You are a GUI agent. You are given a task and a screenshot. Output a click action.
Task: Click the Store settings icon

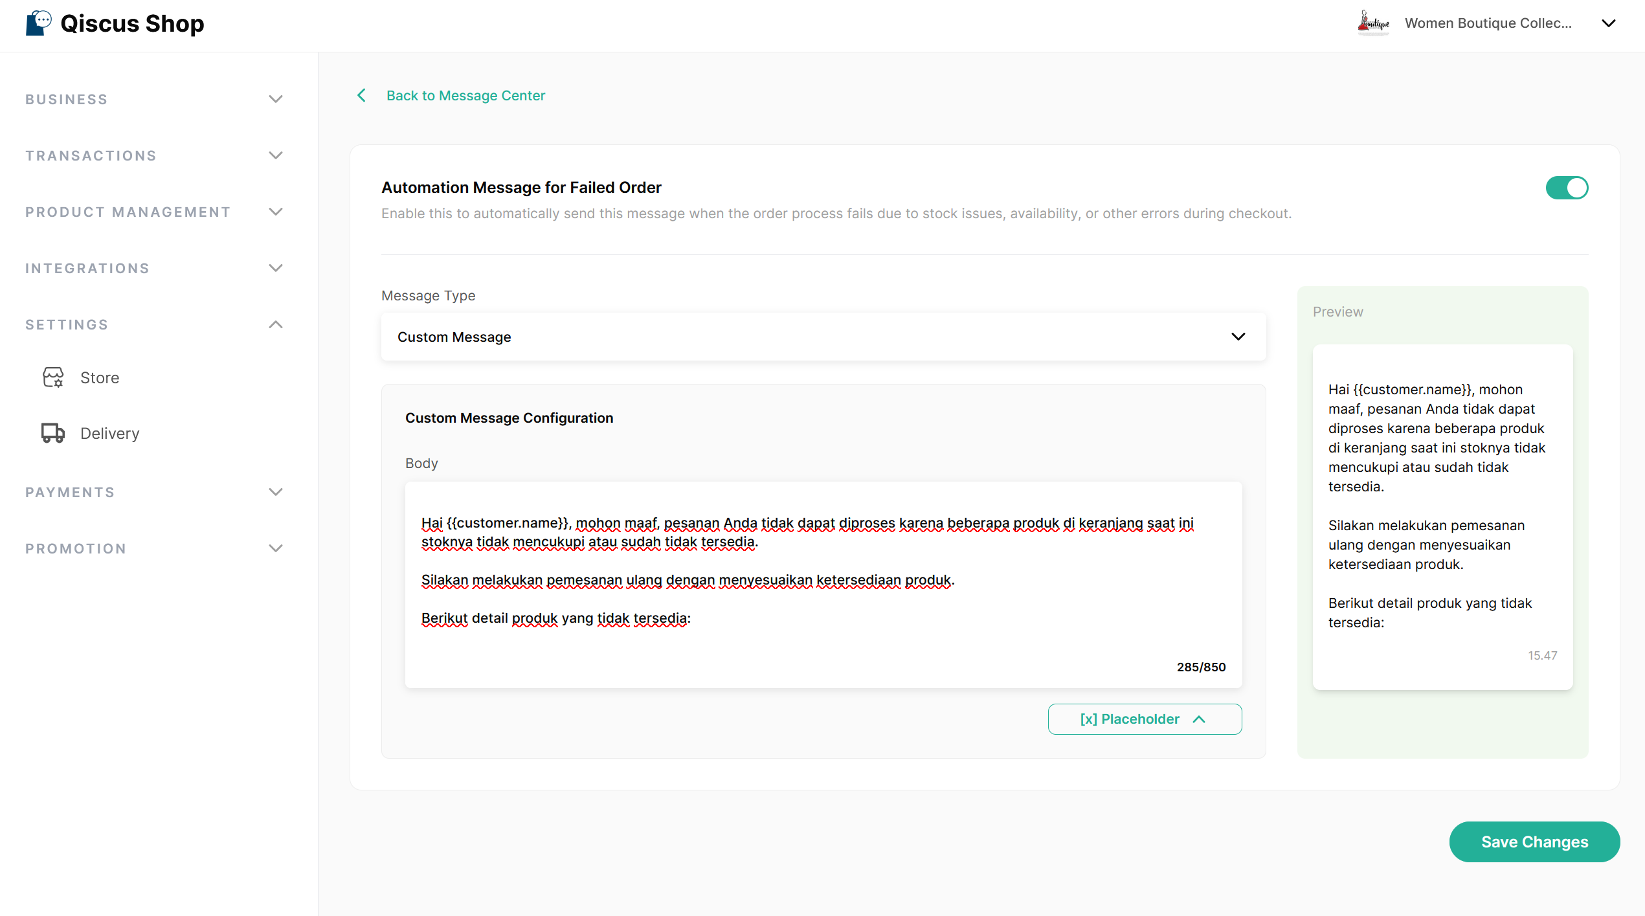53,377
